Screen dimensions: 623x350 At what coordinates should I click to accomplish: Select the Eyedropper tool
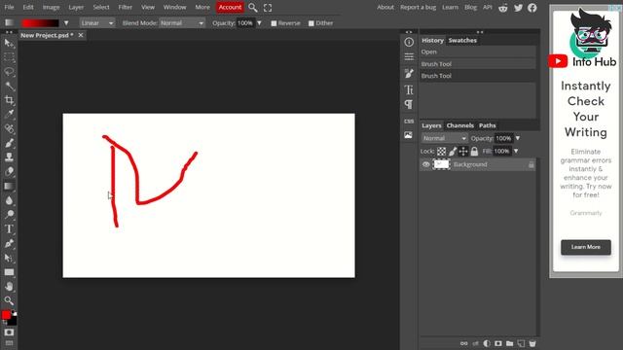[x=9, y=115]
